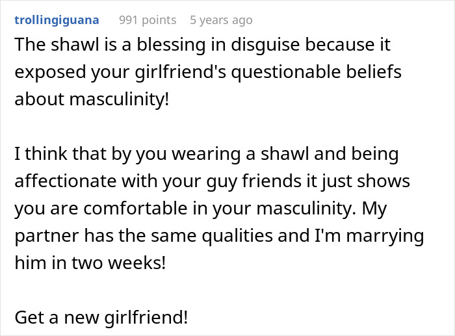Click the word "exposed" in the comment

(x=45, y=72)
